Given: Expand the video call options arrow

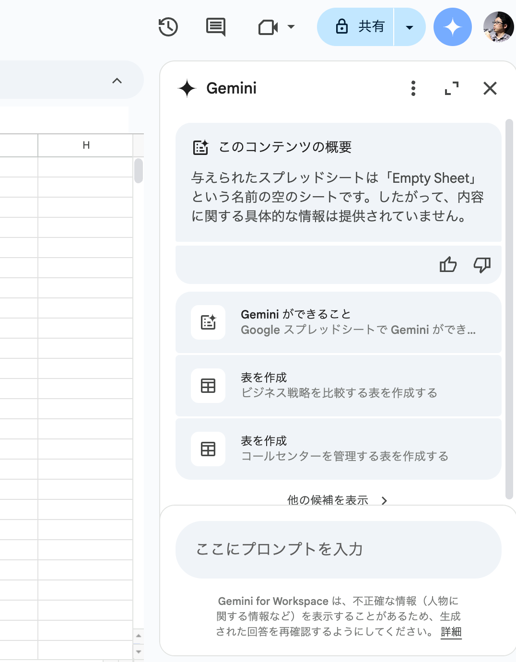Looking at the screenshot, I should point(291,27).
